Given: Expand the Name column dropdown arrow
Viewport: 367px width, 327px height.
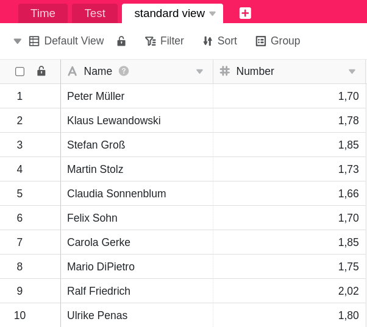Looking at the screenshot, I should pyautogui.click(x=199, y=71).
